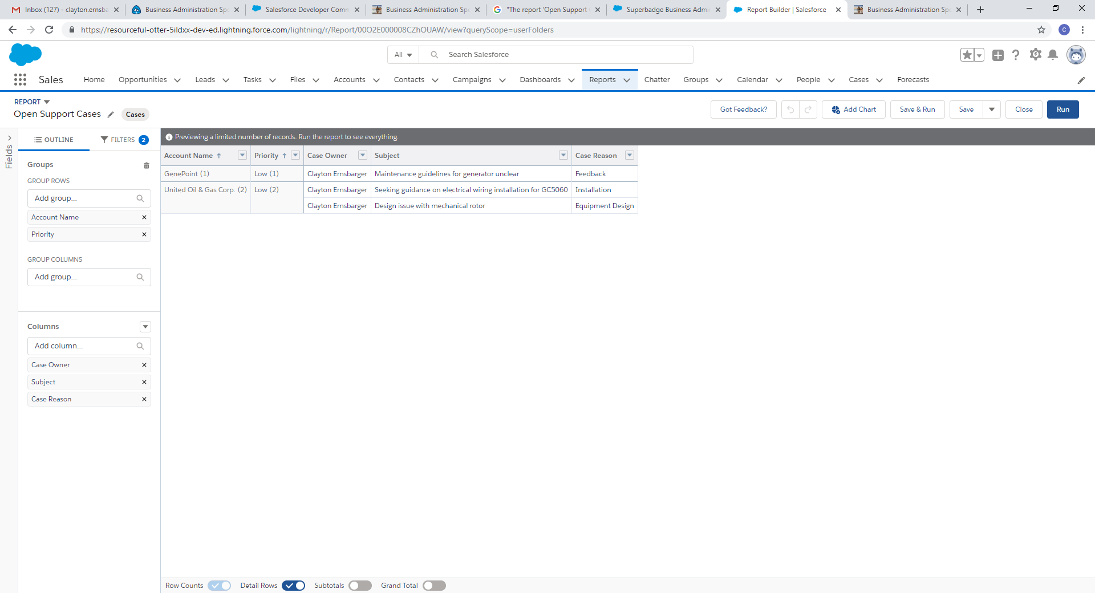The height and width of the screenshot is (593, 1095).
Task: Remove the Priority row group
Action: tap(144, 234)
